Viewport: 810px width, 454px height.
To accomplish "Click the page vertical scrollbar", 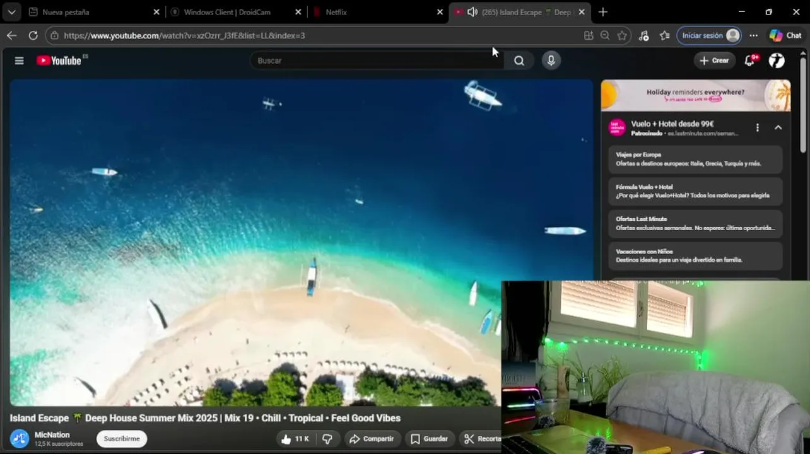I will (803, 105).
